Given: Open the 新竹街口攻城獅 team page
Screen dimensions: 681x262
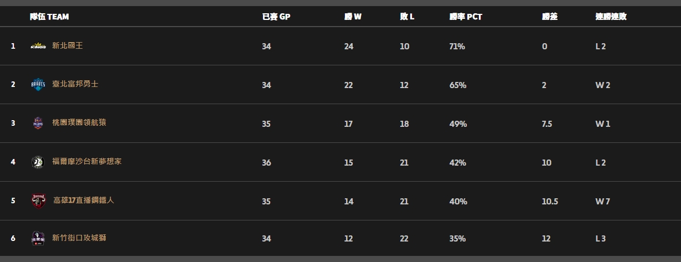Looking at the screenshot, I should (x=79, y=238).
